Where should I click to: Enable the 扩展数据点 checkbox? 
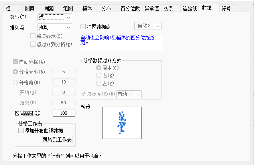click(x=83, y=27)
